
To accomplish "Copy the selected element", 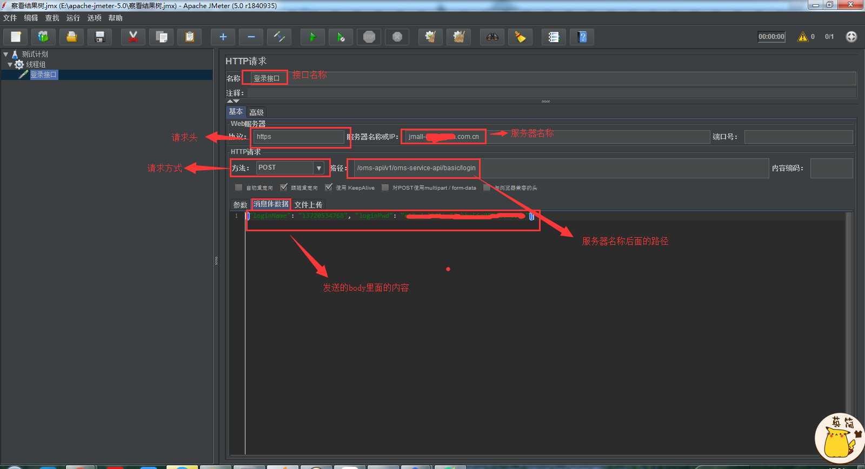I will point(161,37).
